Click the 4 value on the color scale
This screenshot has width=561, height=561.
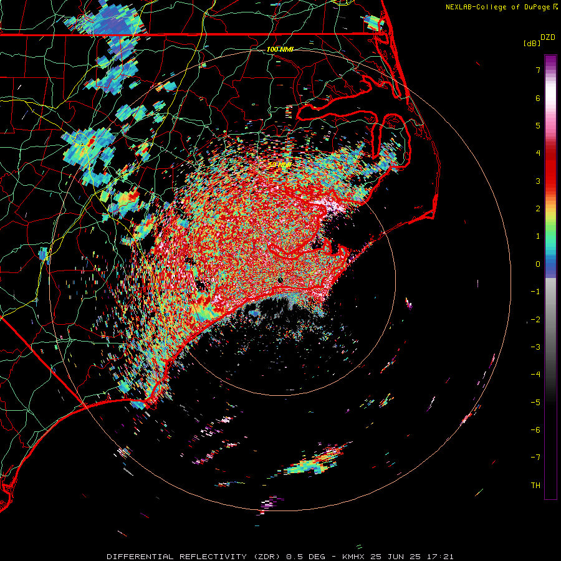click(x=538, y=153)
